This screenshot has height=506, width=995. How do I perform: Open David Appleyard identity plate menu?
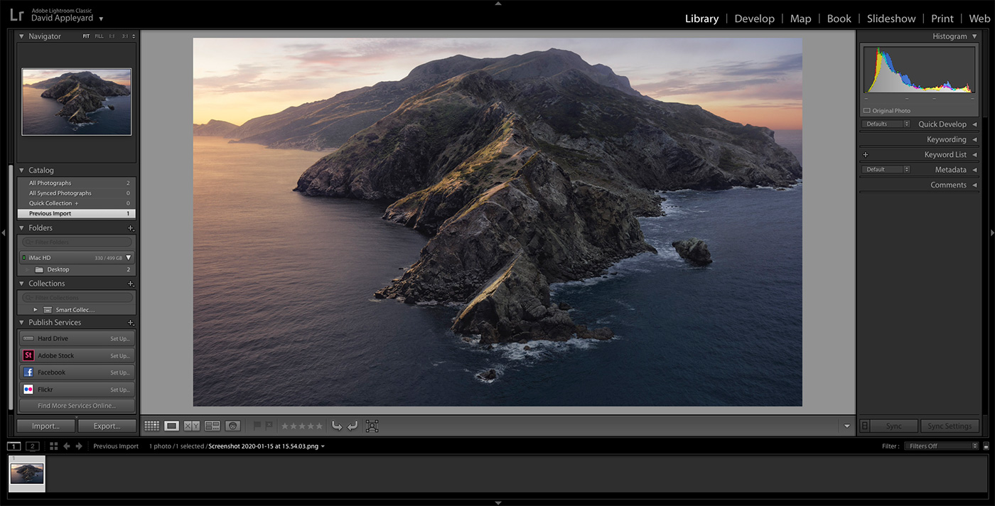101,19
